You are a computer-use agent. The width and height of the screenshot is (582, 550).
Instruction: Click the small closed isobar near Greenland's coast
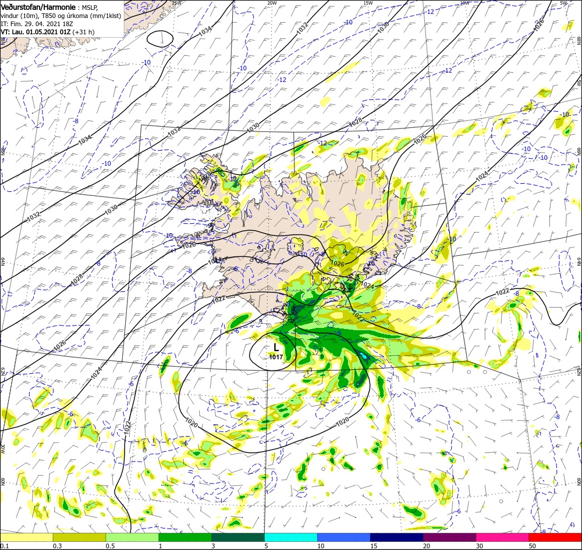(160, 38)
